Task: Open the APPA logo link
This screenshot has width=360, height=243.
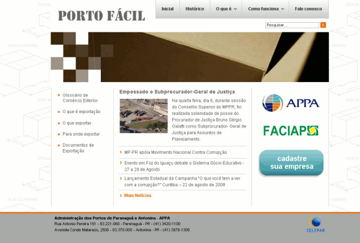Action: 290,103
